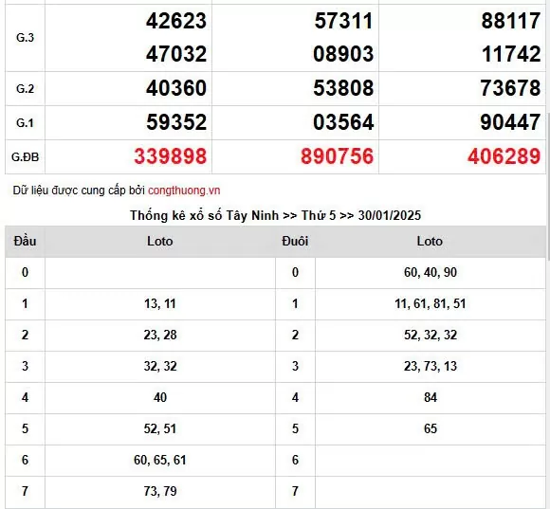Click first prize number 59352
The width and height of the screenshot is (550, 509).
176,122
